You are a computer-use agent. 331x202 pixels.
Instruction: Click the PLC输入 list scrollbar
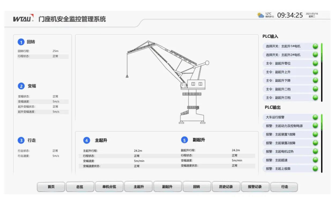[x=322, y=72]
